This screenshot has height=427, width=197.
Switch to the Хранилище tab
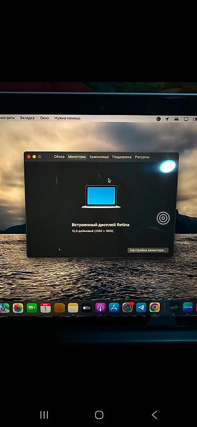coord(99,157)
